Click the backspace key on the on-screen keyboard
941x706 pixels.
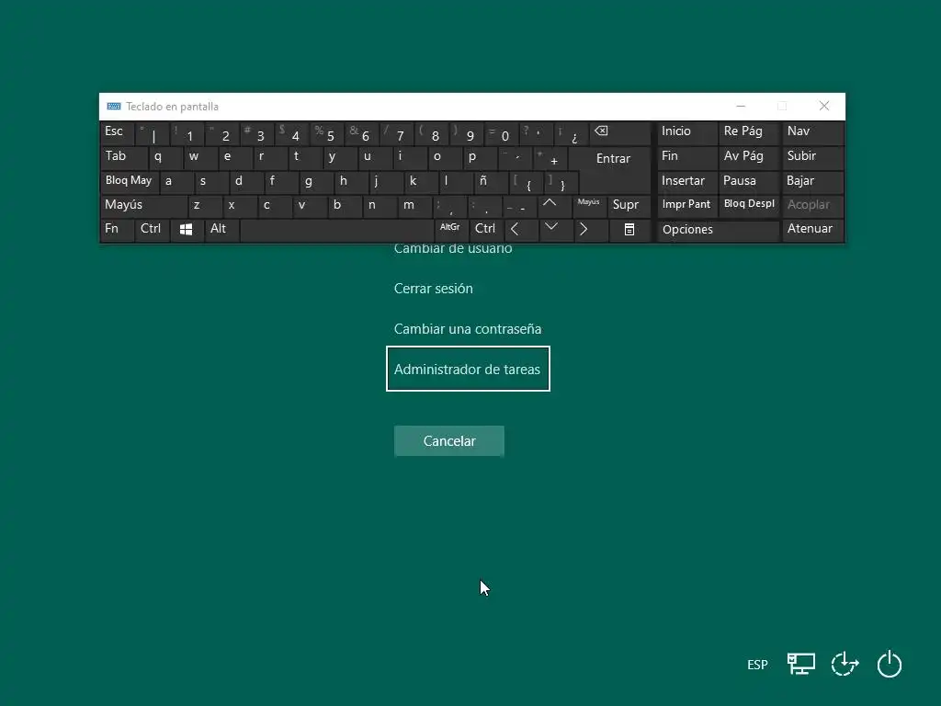[x=619, y=134]
